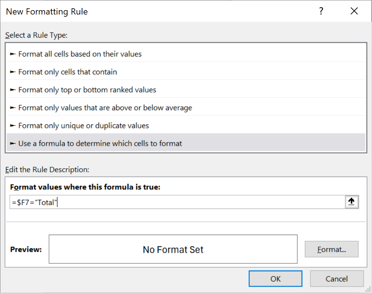Collapse dialog using the range selector arrow icon
This screenshot has height=293, width=372.
pyautogui.click(x=351, y=202)
